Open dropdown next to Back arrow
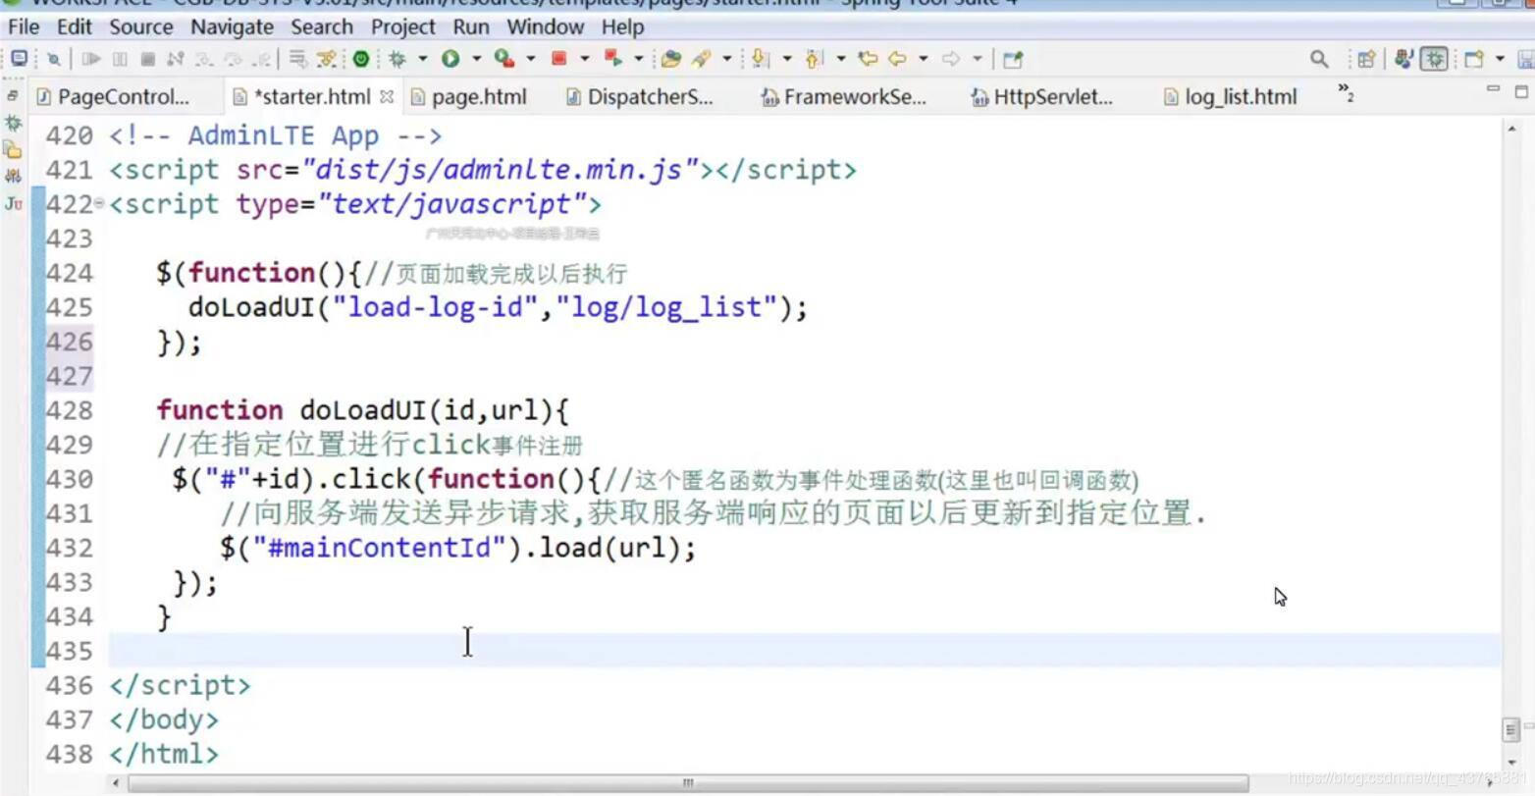1535x796 pixels. click(924, 59)
